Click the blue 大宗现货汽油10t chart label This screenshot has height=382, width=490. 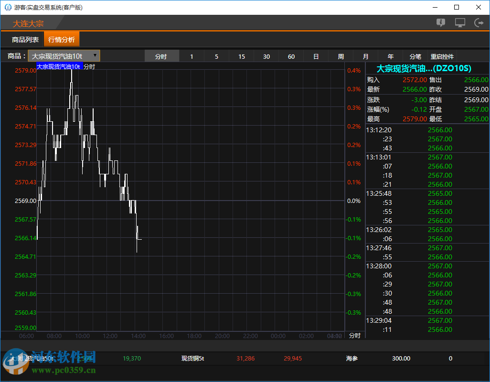(x=59, y=66)
